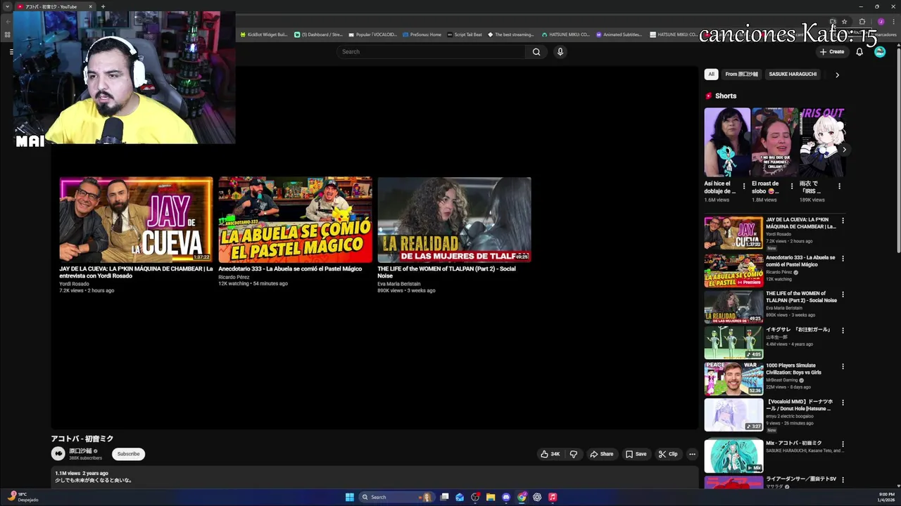Subscribe to the 原口沙輔 channel

coord(128,454)
